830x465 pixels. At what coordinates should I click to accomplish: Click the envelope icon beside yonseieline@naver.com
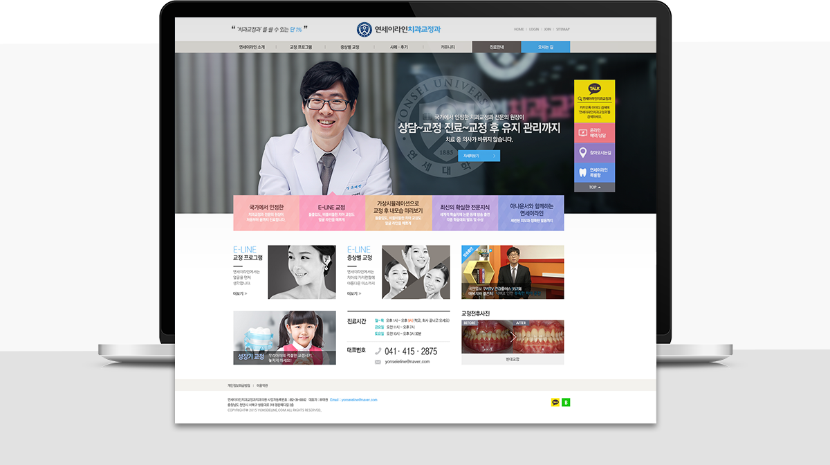[378, 362]
